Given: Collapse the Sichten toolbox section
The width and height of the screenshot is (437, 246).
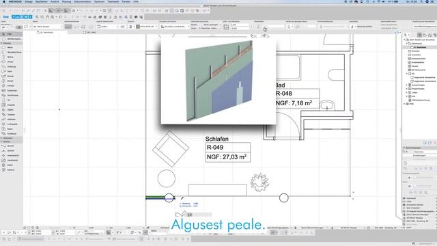Looking at the screenshot, I should (1, 141).
